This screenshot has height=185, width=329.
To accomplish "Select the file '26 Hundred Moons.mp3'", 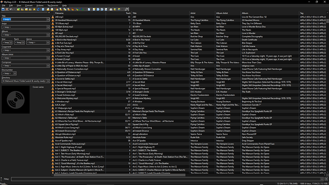I will pyautogui.click(x=66, y=20).
